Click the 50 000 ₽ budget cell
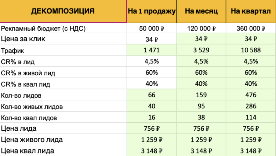Screen dimensions: 276x156 tap(151, 28)
